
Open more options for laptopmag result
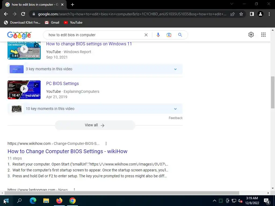74,190
